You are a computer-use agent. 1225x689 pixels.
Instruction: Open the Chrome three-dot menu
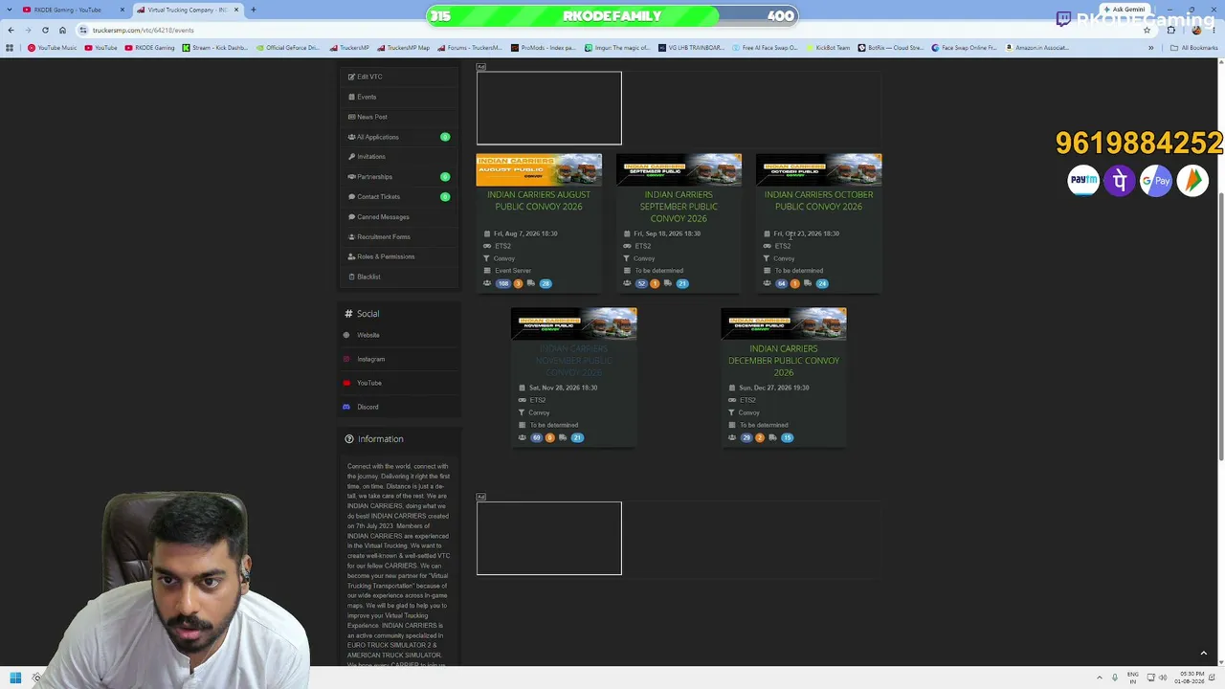point(1214,30)
